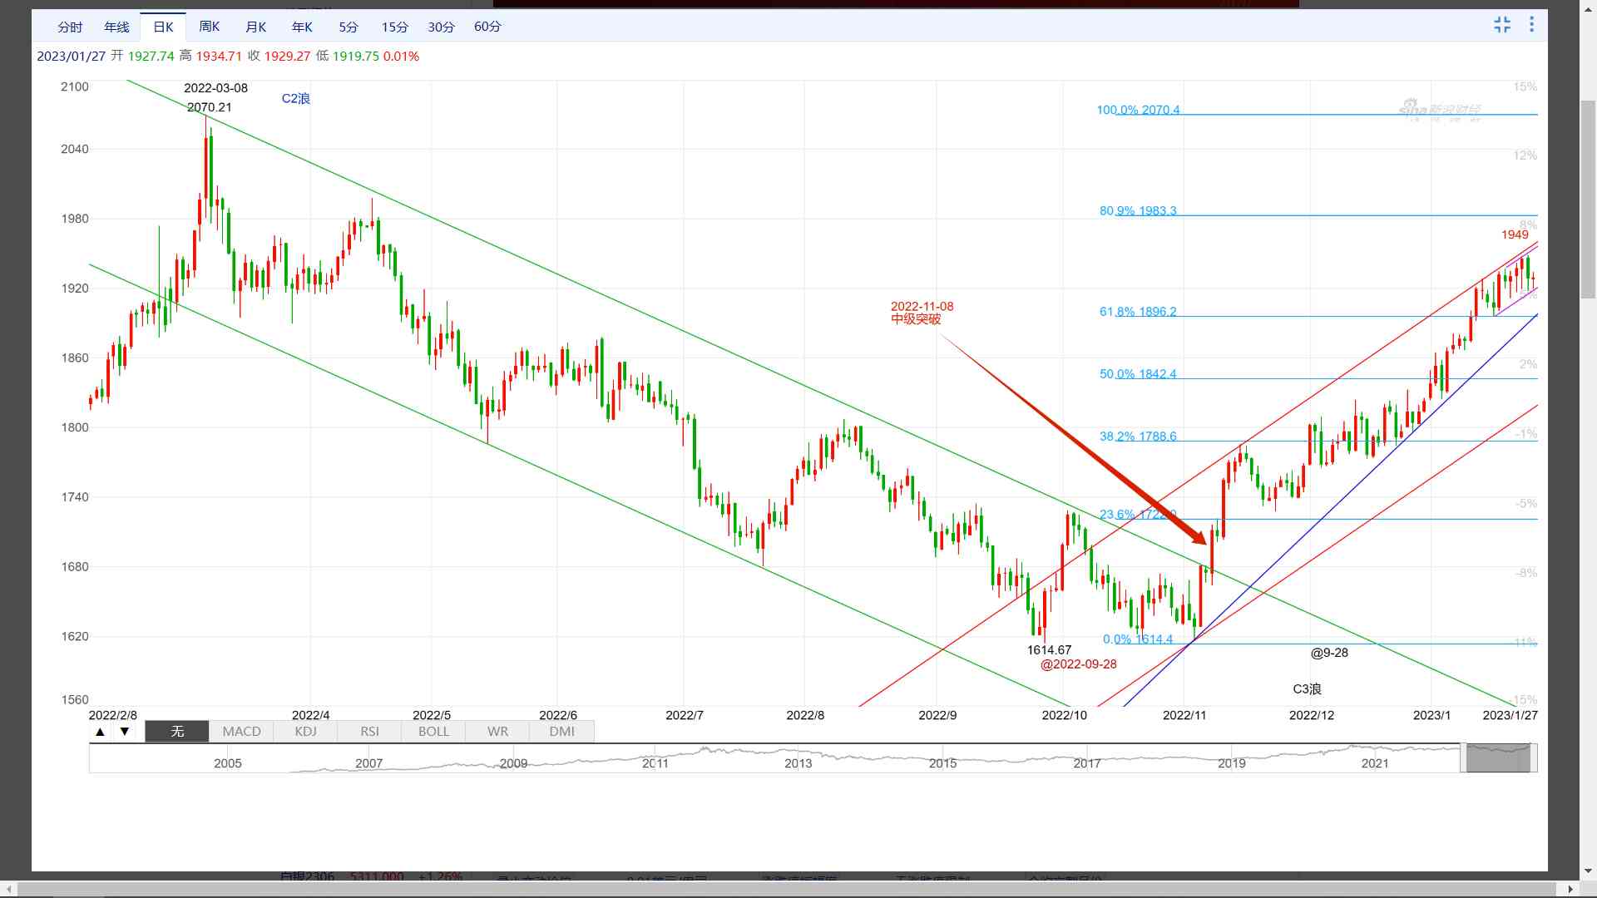Switch to the 周K weekly chart tab
The image size is (1597, 898).
point(210,27)
